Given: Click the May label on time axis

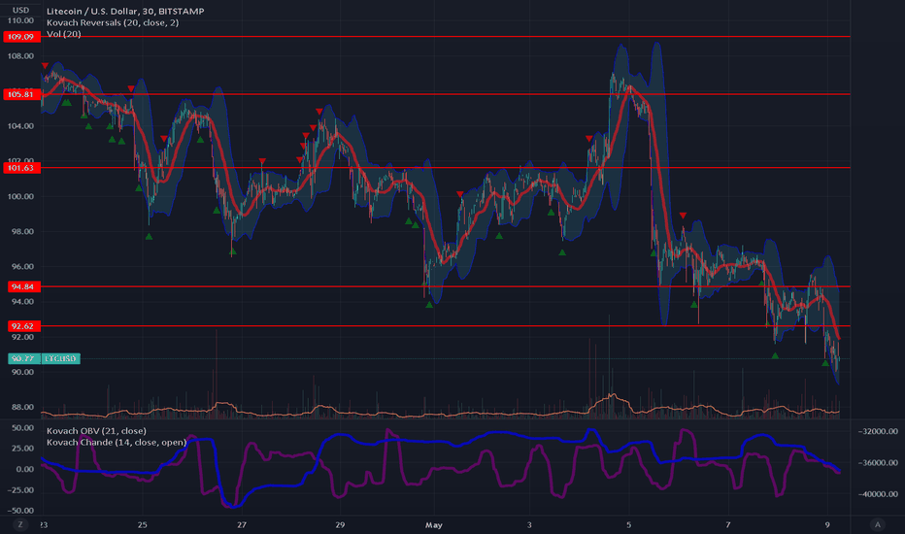Looking at the screenshot, I should pos(433,524).
